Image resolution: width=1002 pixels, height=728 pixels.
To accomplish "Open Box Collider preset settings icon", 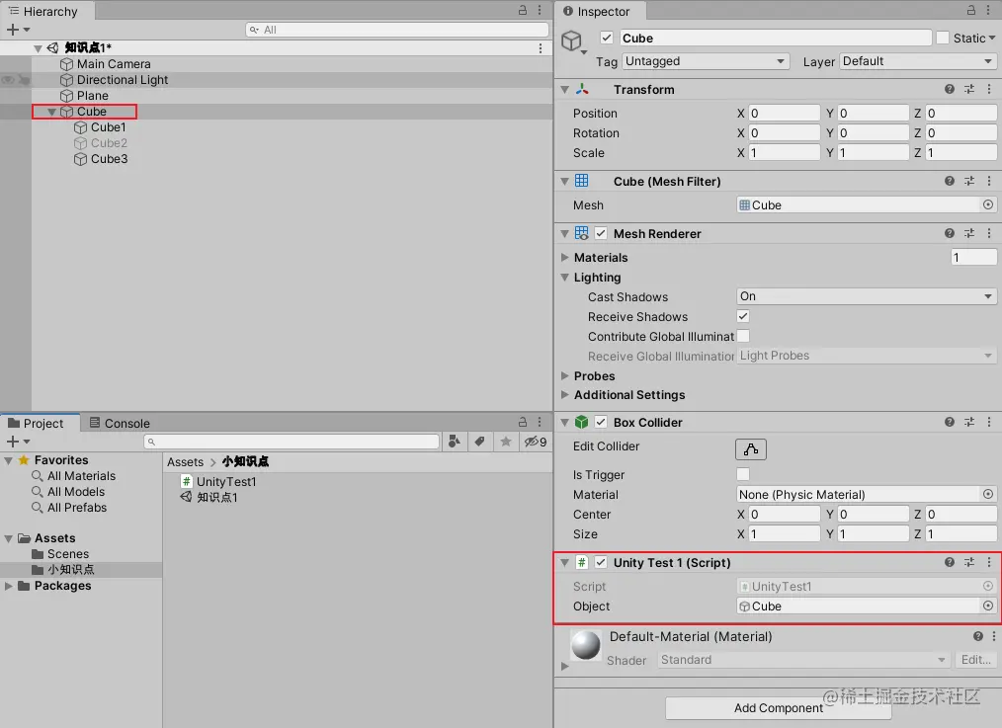I will 969,422.
